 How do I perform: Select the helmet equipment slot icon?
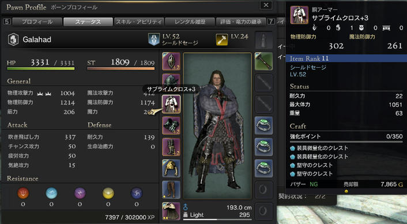point(171,61)
